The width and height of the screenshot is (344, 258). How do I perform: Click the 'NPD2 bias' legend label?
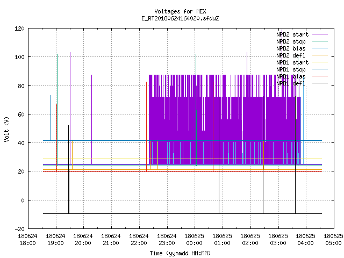pos(291,48)
